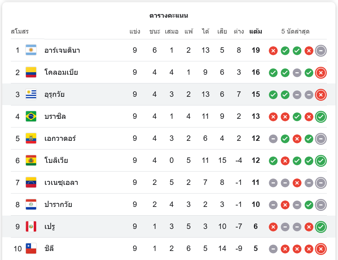Click Brazil's flag icon
The width and height of the screenshot is (338, 260).
(x=31, y=116)
